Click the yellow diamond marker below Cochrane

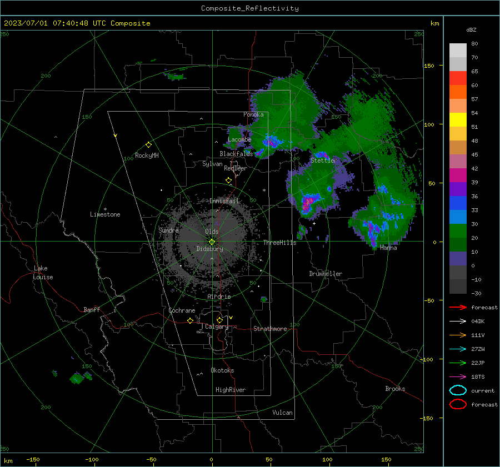tap(190, 321)
